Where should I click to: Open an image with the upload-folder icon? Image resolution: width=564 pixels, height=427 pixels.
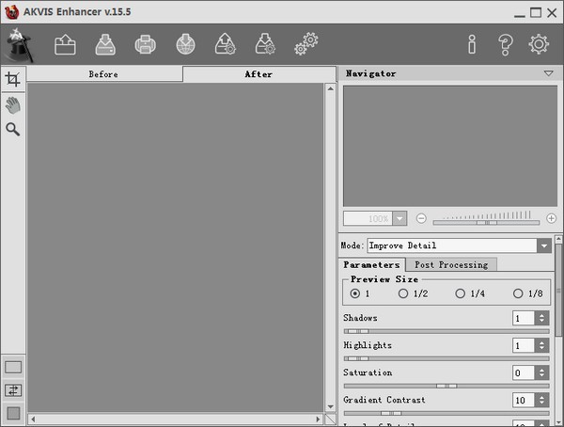coord(65,44)
